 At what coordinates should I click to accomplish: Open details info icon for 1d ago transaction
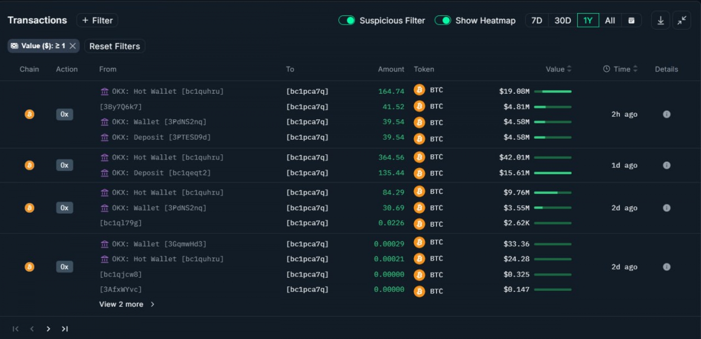[666, 165]
